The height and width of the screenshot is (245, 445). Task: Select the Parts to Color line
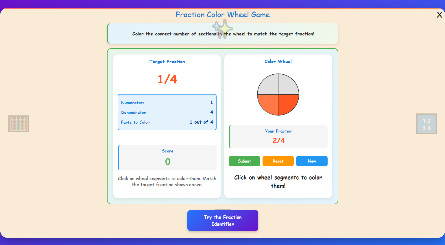pos(167,122)
